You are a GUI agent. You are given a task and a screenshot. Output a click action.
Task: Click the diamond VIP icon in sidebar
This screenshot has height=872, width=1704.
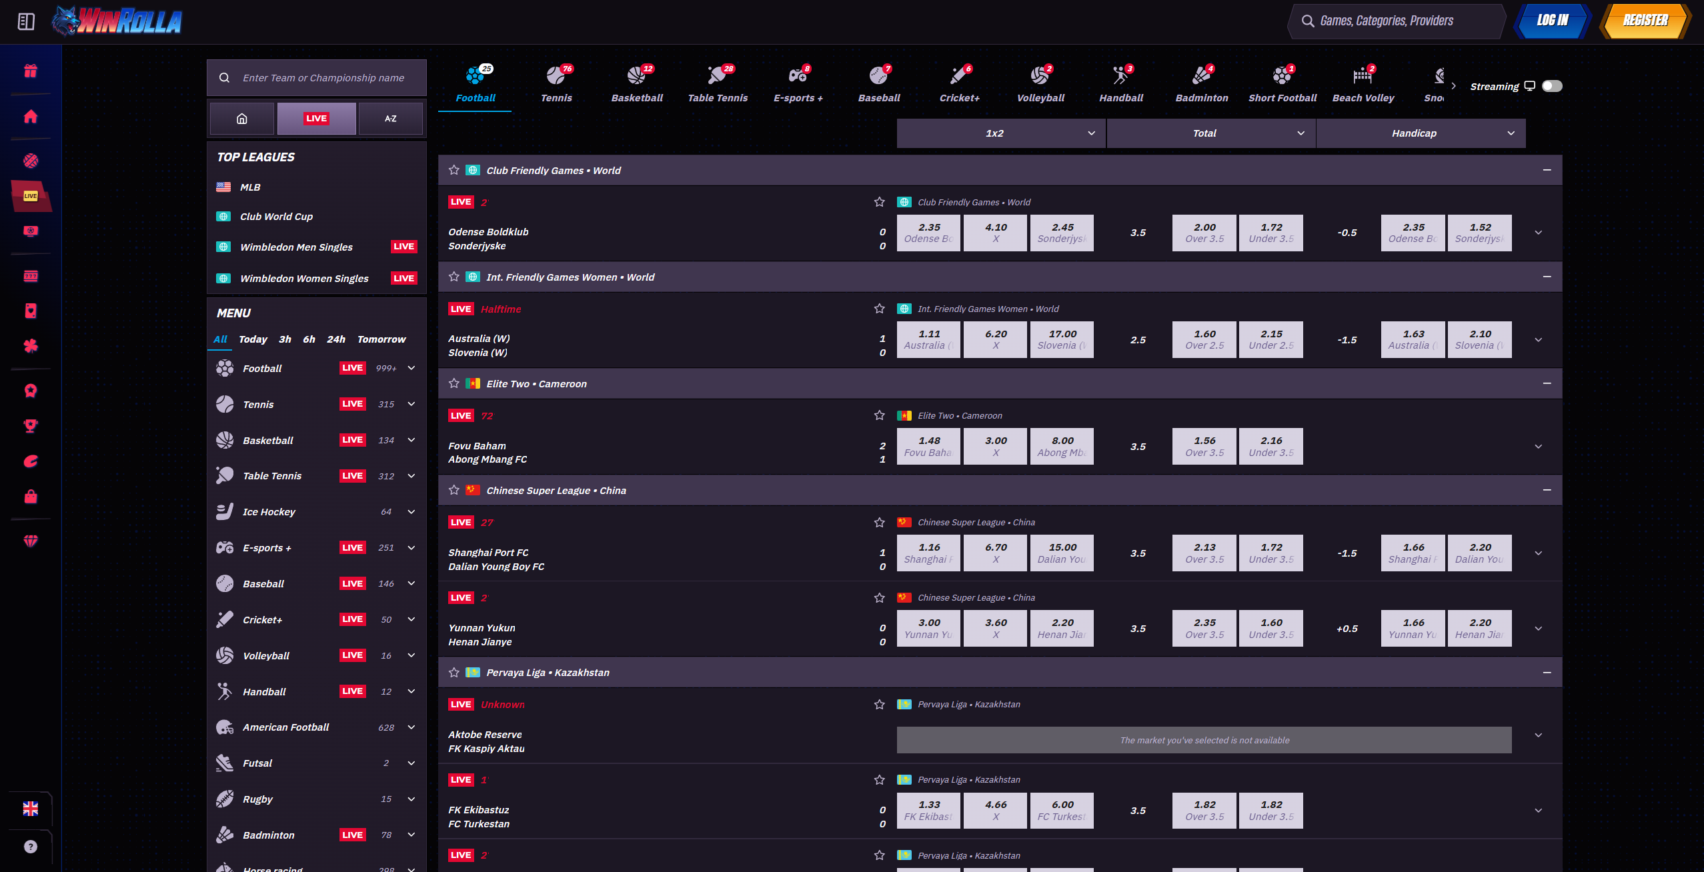[x=31, y=541]
